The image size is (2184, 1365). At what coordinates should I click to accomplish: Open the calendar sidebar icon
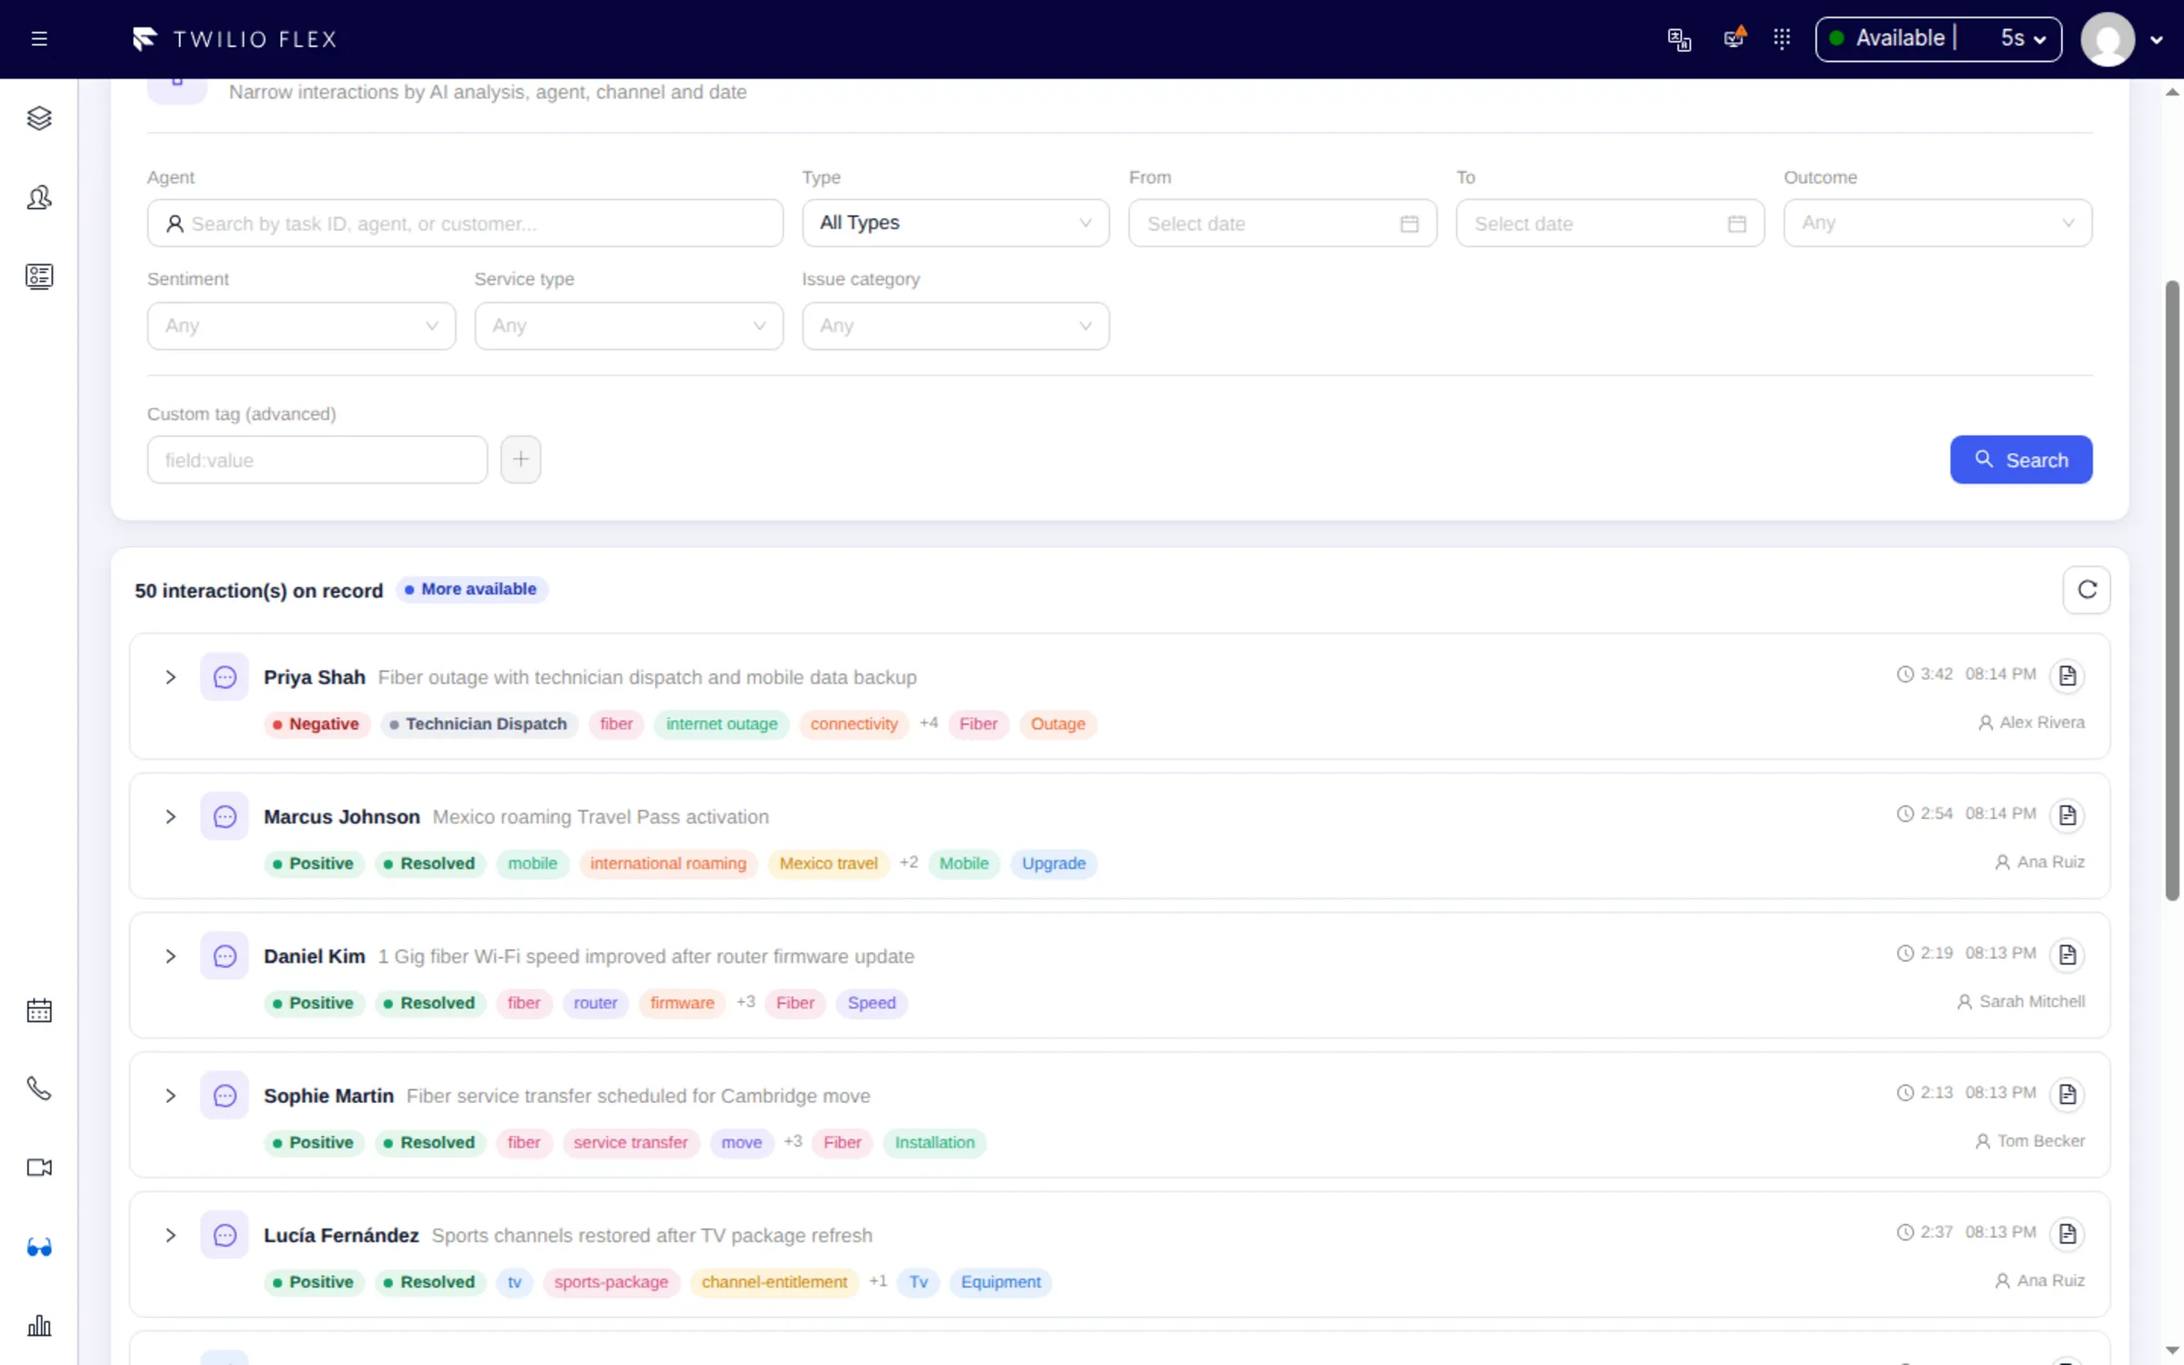pos(39,1010)
